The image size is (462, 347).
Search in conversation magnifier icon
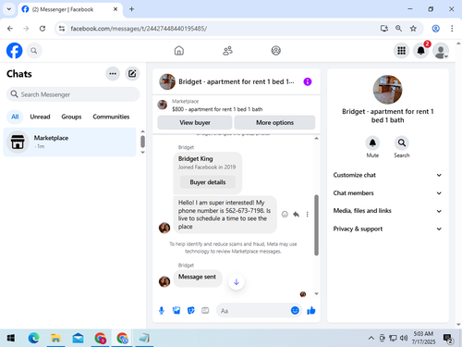point(402,143)
